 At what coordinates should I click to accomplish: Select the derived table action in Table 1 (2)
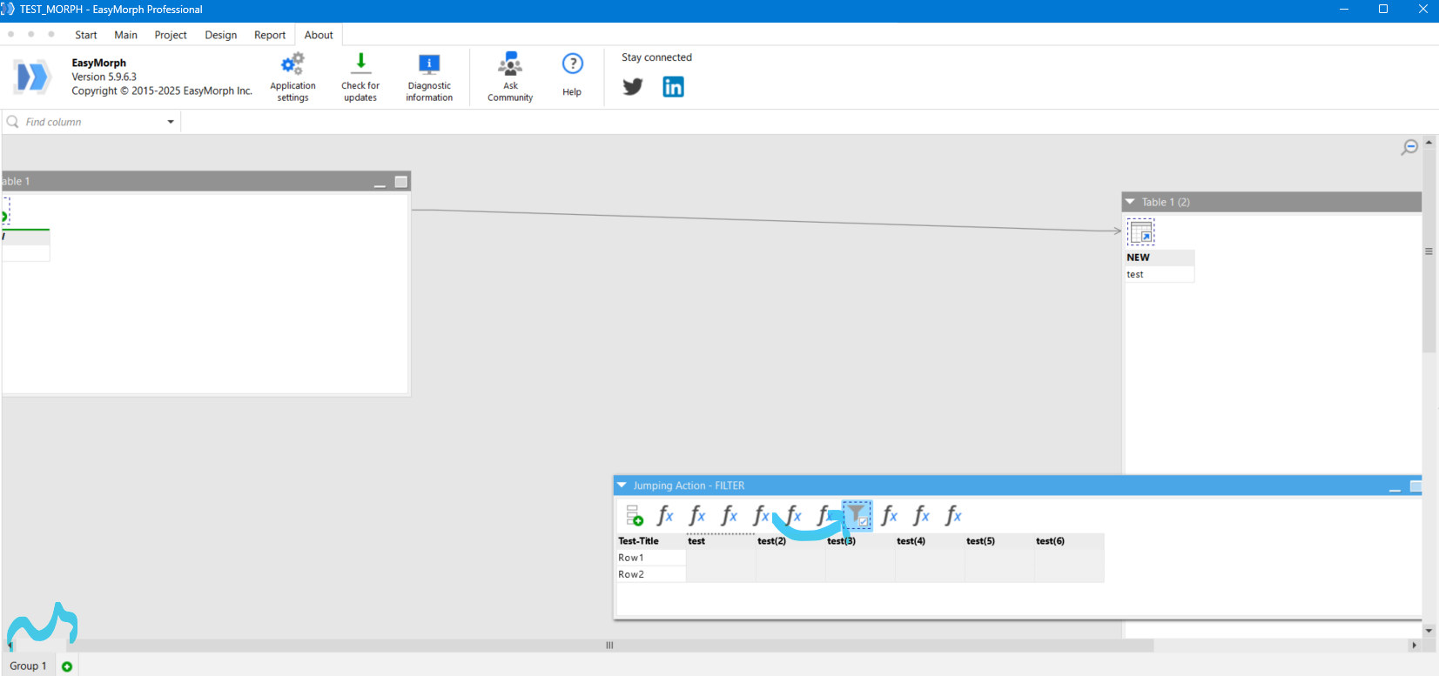[1140, 232]
